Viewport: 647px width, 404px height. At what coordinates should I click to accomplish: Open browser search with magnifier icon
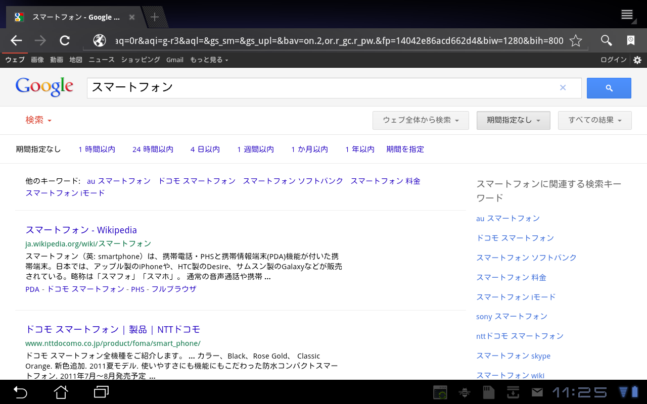click(607, 41)
